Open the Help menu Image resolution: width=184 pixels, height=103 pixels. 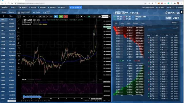tap(170, 7)
